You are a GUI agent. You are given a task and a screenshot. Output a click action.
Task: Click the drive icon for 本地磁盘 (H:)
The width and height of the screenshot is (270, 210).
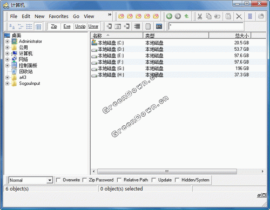pyautogui.click(x=94, y=75)
